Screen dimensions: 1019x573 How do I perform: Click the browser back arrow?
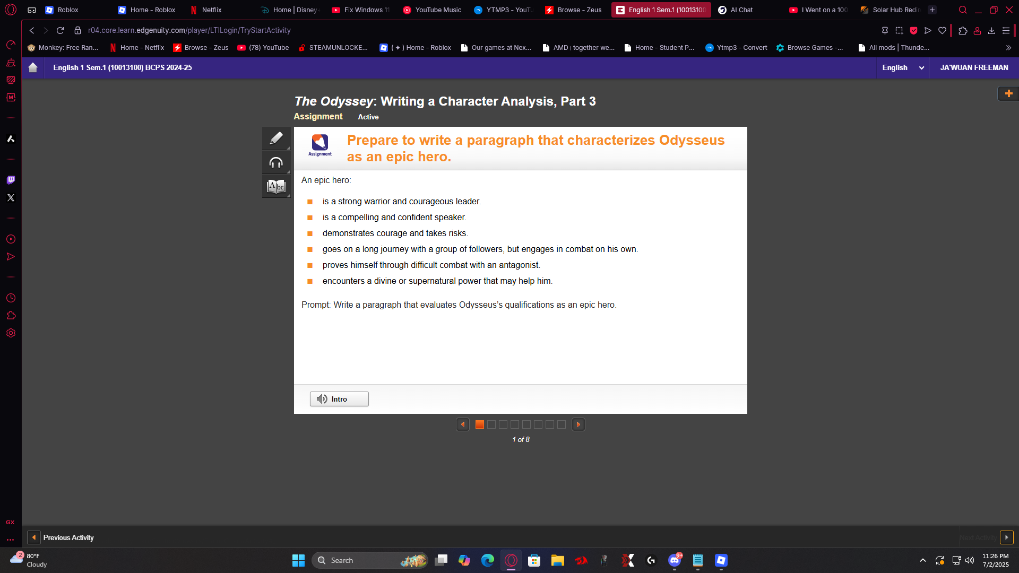(x=32, y=30)
